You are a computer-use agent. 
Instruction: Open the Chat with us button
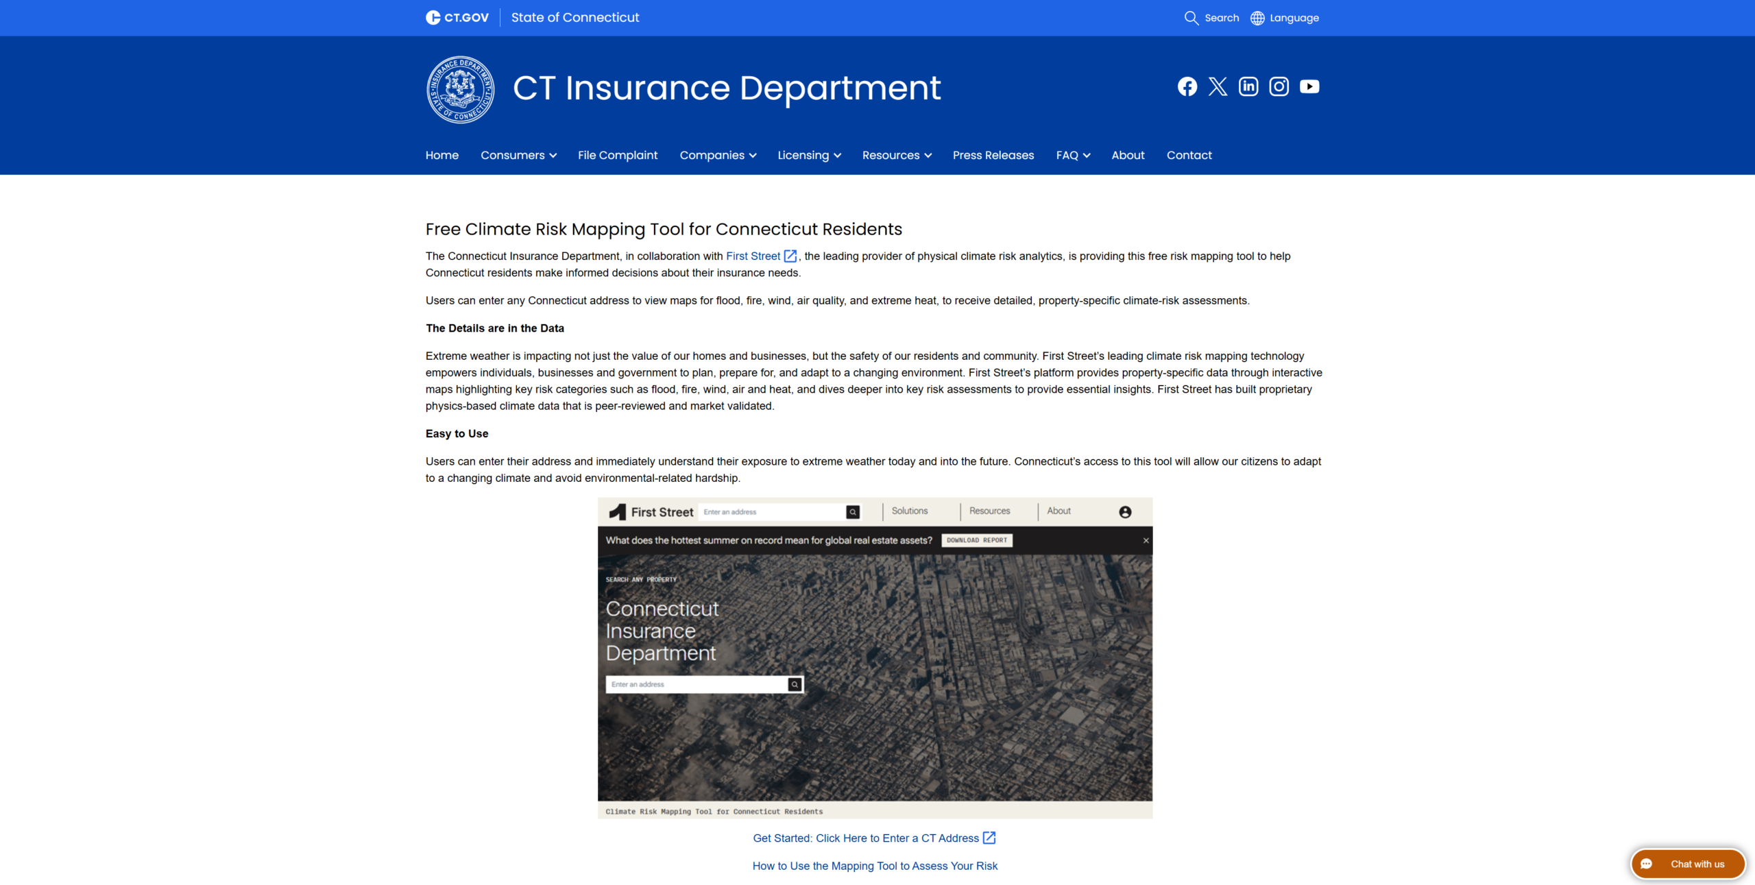pyautogui.click(x=1687, y=864)
